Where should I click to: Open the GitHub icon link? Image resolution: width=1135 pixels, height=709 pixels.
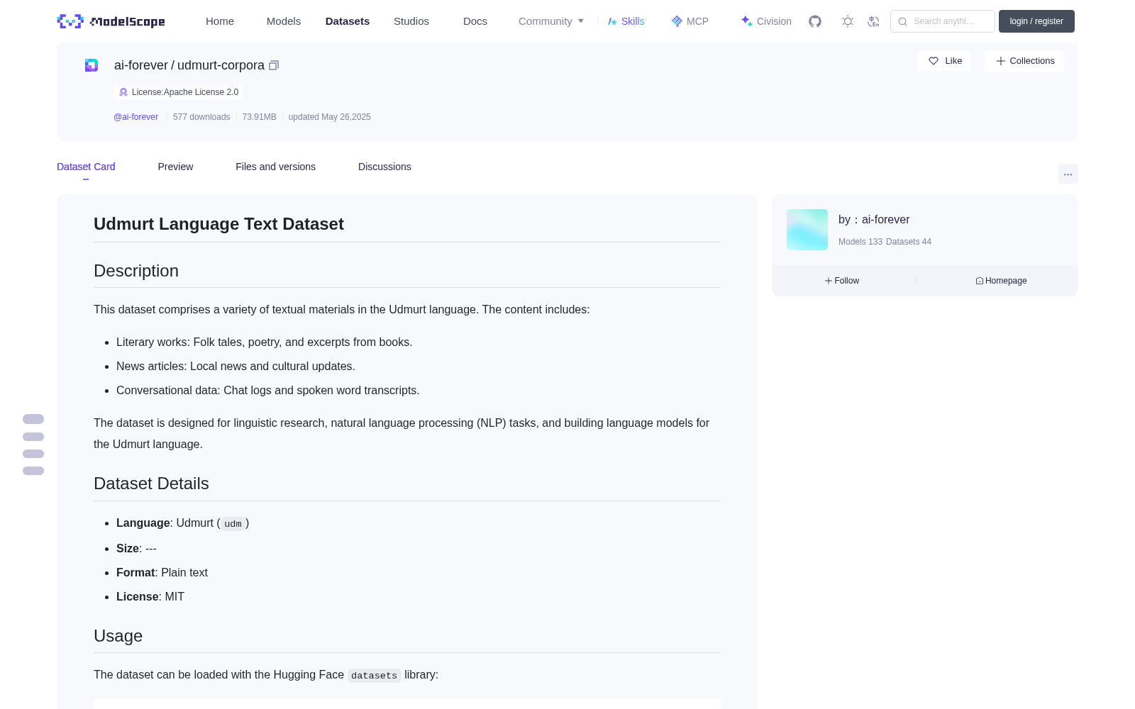[x=815, y=21]
